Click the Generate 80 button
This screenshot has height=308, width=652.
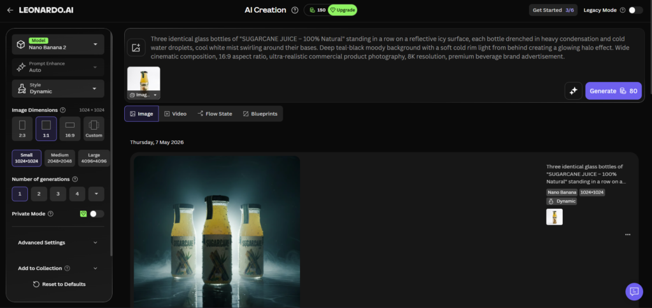613,91
